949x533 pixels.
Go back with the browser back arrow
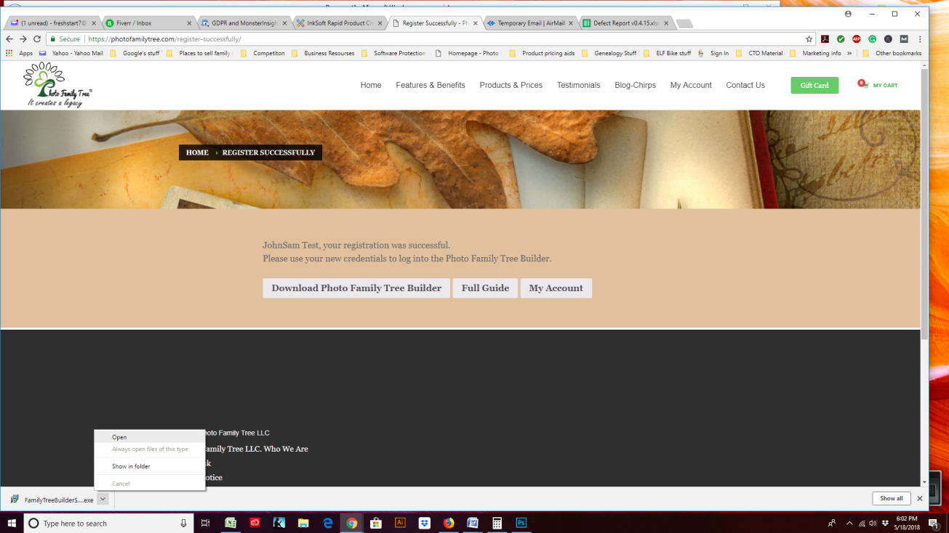point(9,39)
